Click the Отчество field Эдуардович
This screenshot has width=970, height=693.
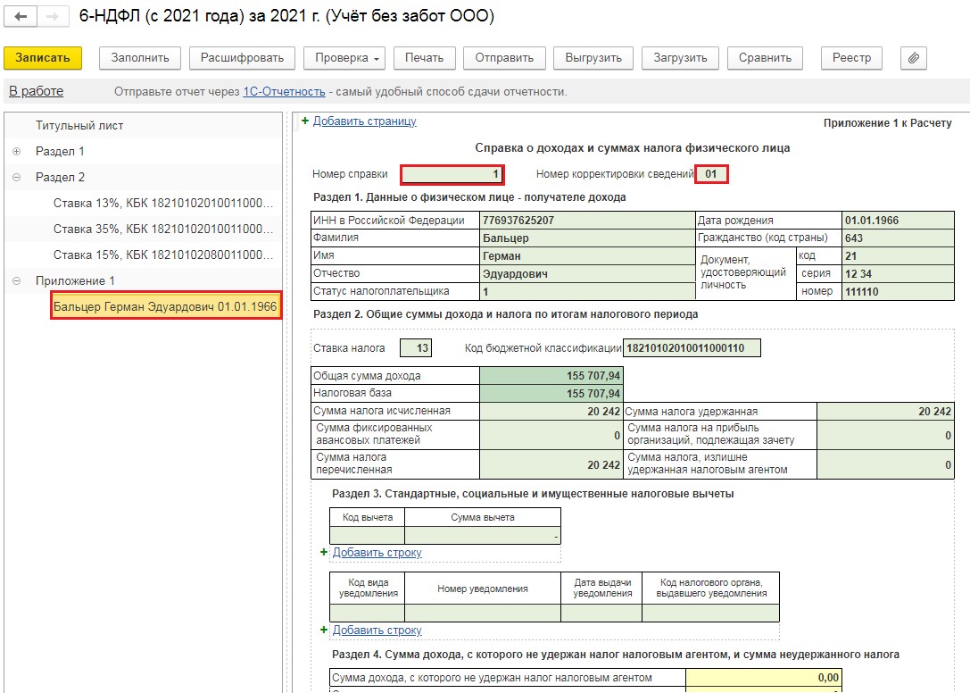587,274
